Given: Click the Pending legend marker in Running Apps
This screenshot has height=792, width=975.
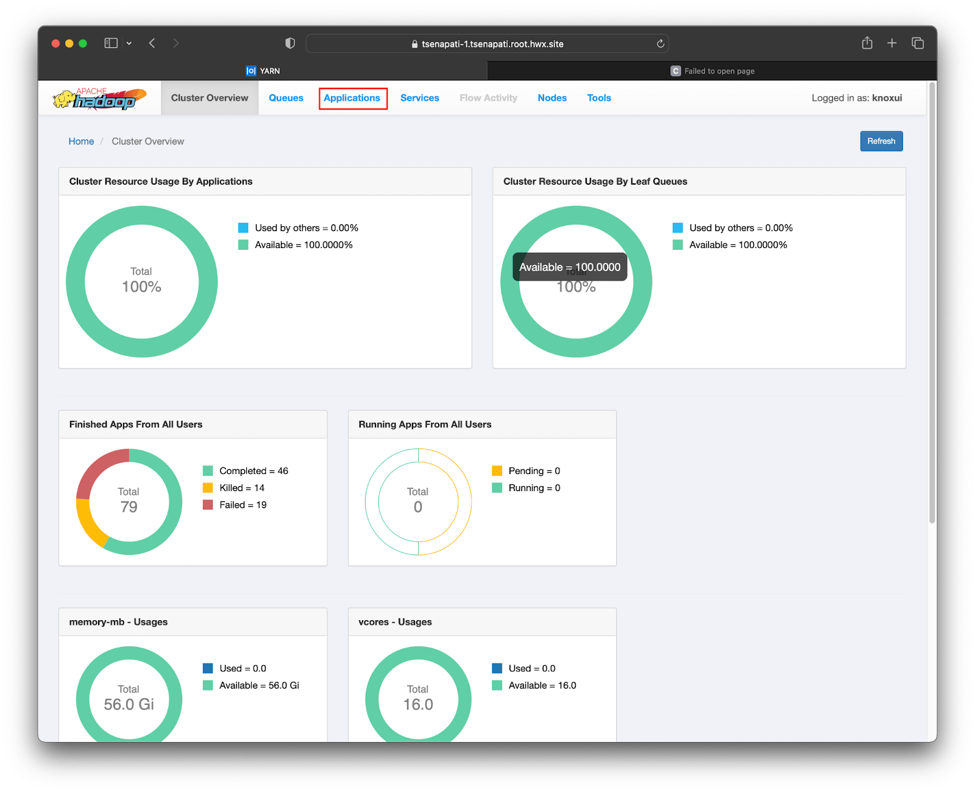Looking at the screenshot, I should tap(497, 470).
